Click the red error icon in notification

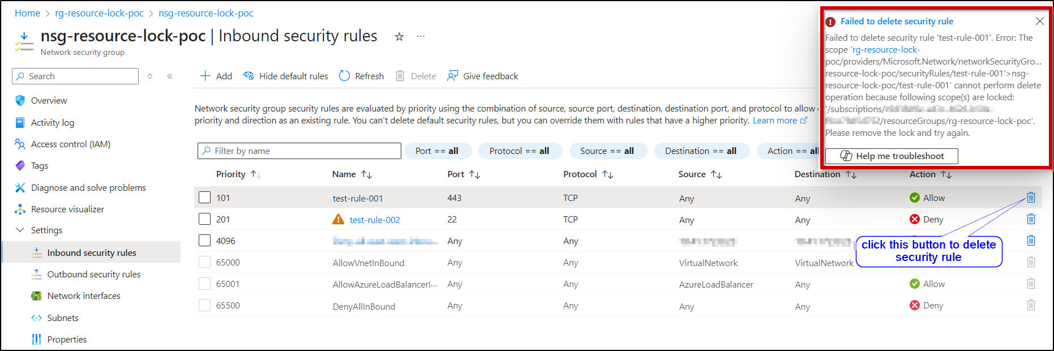tap(830, 22)
